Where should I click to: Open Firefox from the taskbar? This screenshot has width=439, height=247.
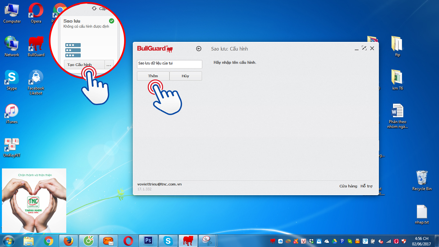(x=68, y=241)
